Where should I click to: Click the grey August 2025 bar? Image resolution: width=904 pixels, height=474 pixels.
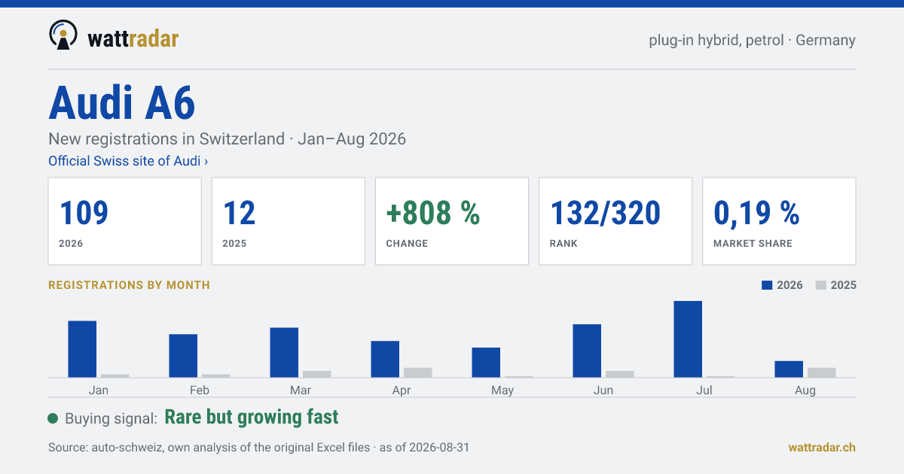822,372
